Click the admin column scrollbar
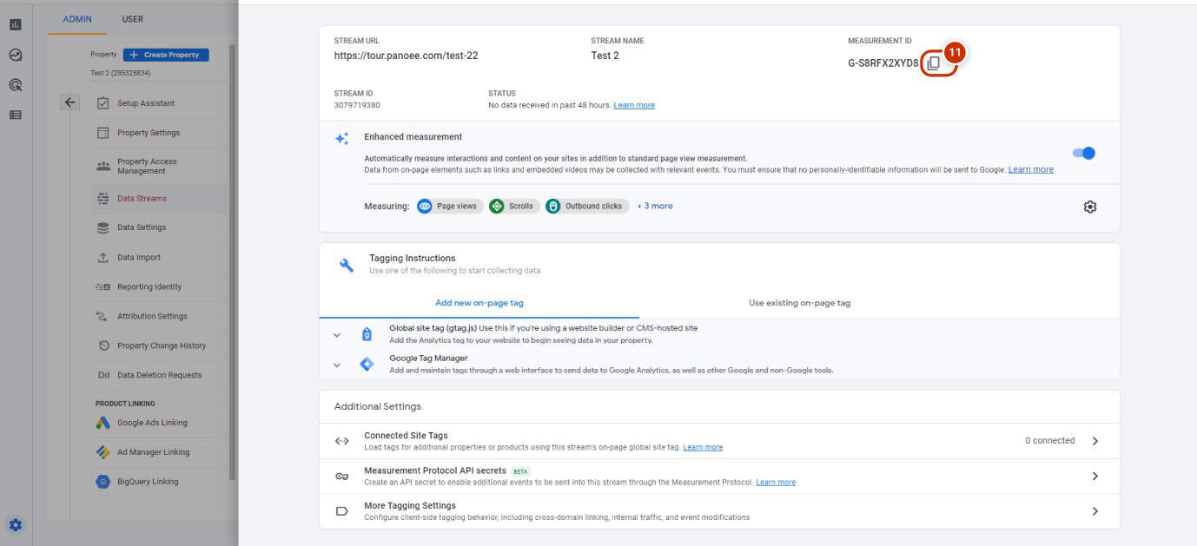1197x546 pixels. click(x=232, y=260)
